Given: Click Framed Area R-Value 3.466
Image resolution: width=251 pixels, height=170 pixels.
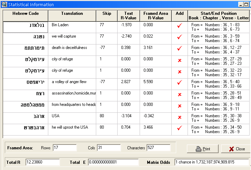Looking at the screenshot, I should (x=148, y=127).
